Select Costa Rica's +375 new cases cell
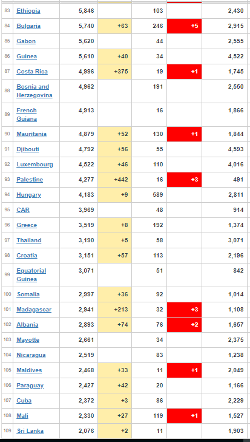The image size is (250, 442). 114,72
